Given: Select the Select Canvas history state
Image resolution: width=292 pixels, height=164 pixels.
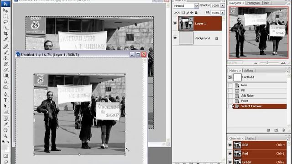Looking at the screenshot, I should click(260, 106).
